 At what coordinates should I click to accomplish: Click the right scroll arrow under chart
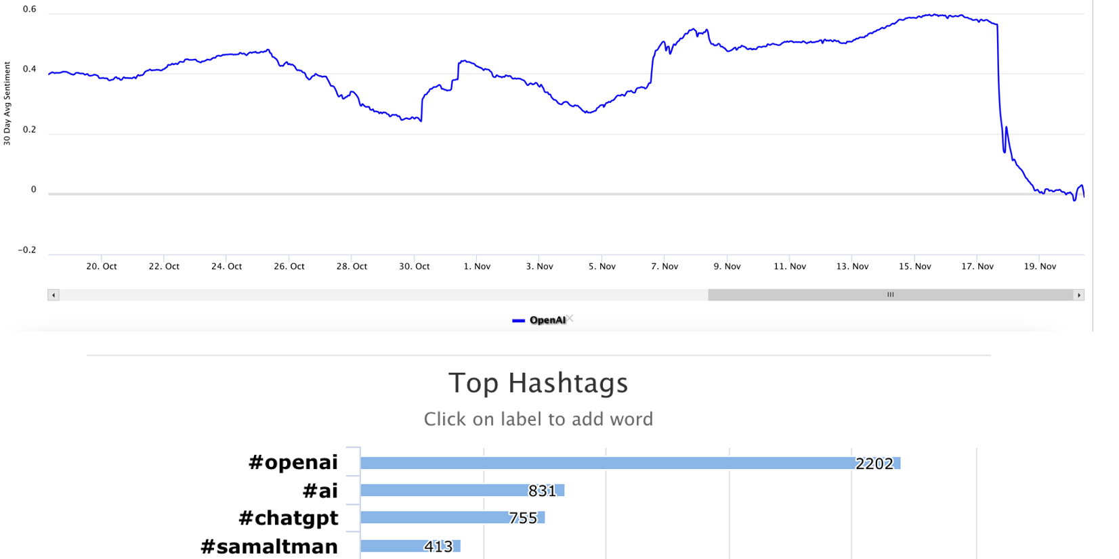[x=1078, y=295]
